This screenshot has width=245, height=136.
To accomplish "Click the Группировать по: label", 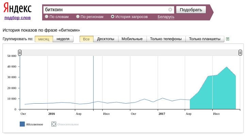I will pos(18,39).
